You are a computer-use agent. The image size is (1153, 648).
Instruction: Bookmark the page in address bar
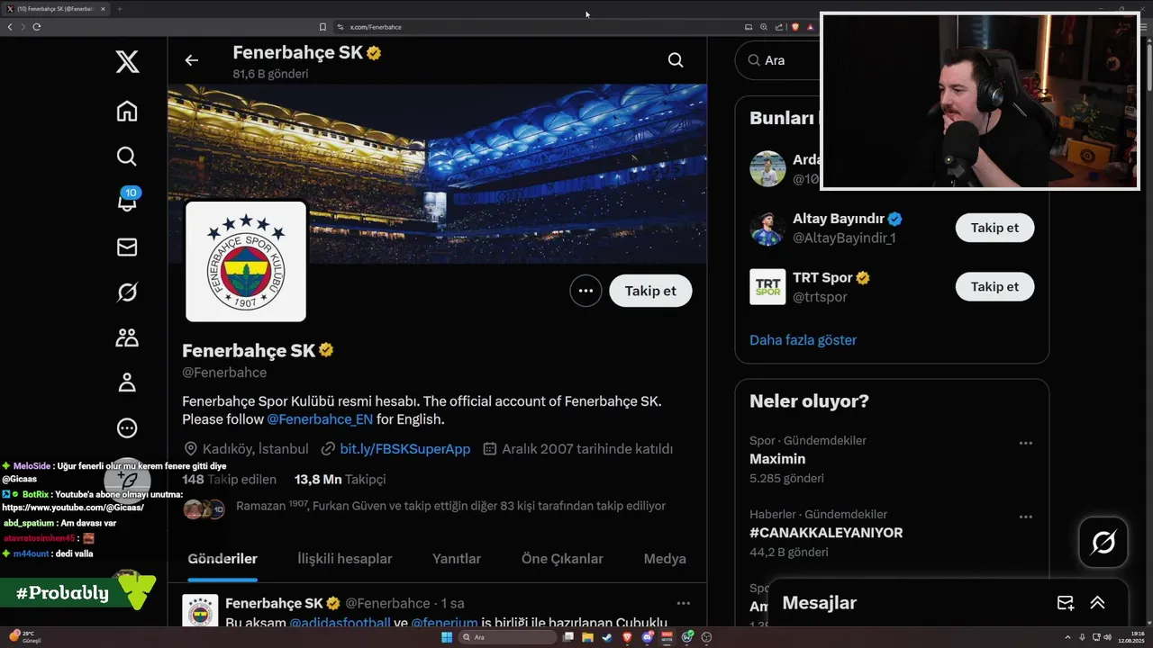(x=322, y=27)
